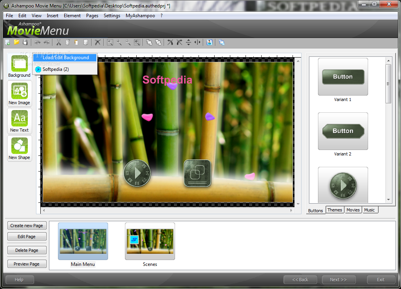This screenshot has width=401, height=289.
Task: Click the New Image tool
Action: click(x=20, y=94)
